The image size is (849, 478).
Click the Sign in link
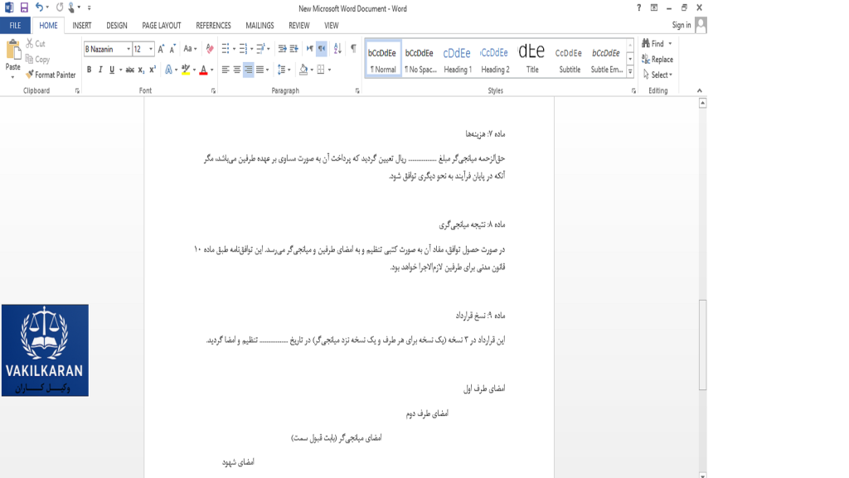click(x=682, y=24)
